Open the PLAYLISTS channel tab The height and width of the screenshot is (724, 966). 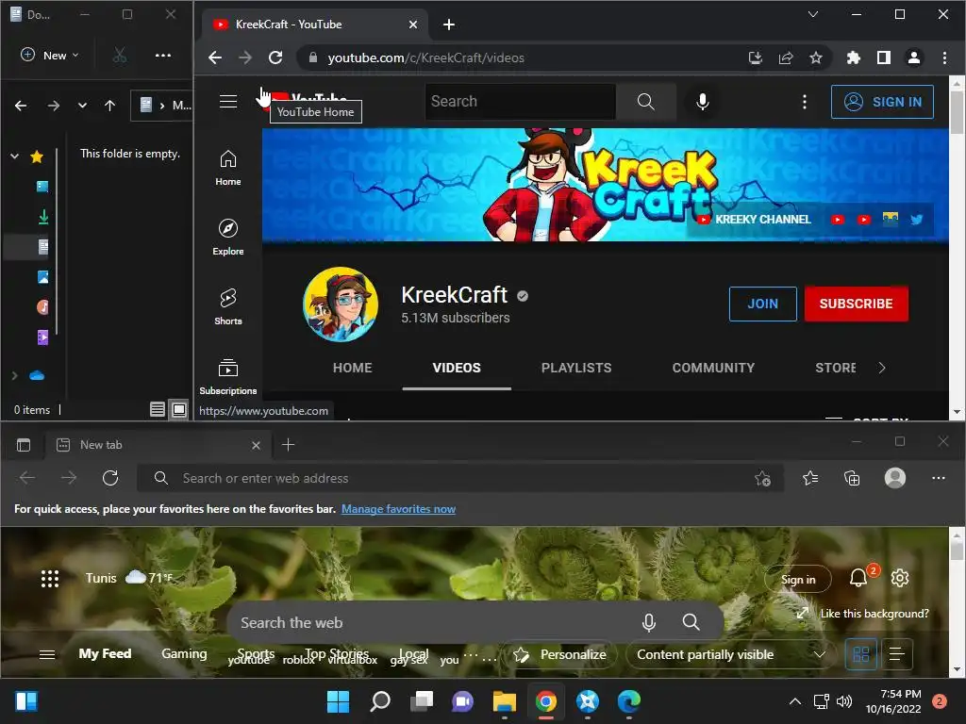pyautogui.click(x=576, y=368)
